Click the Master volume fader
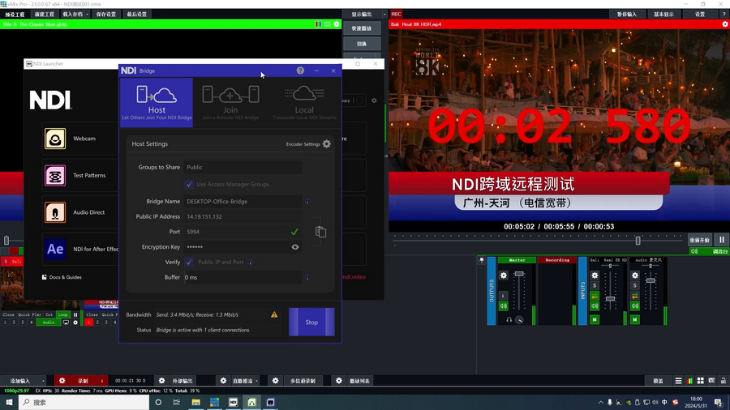 (519, 275)
